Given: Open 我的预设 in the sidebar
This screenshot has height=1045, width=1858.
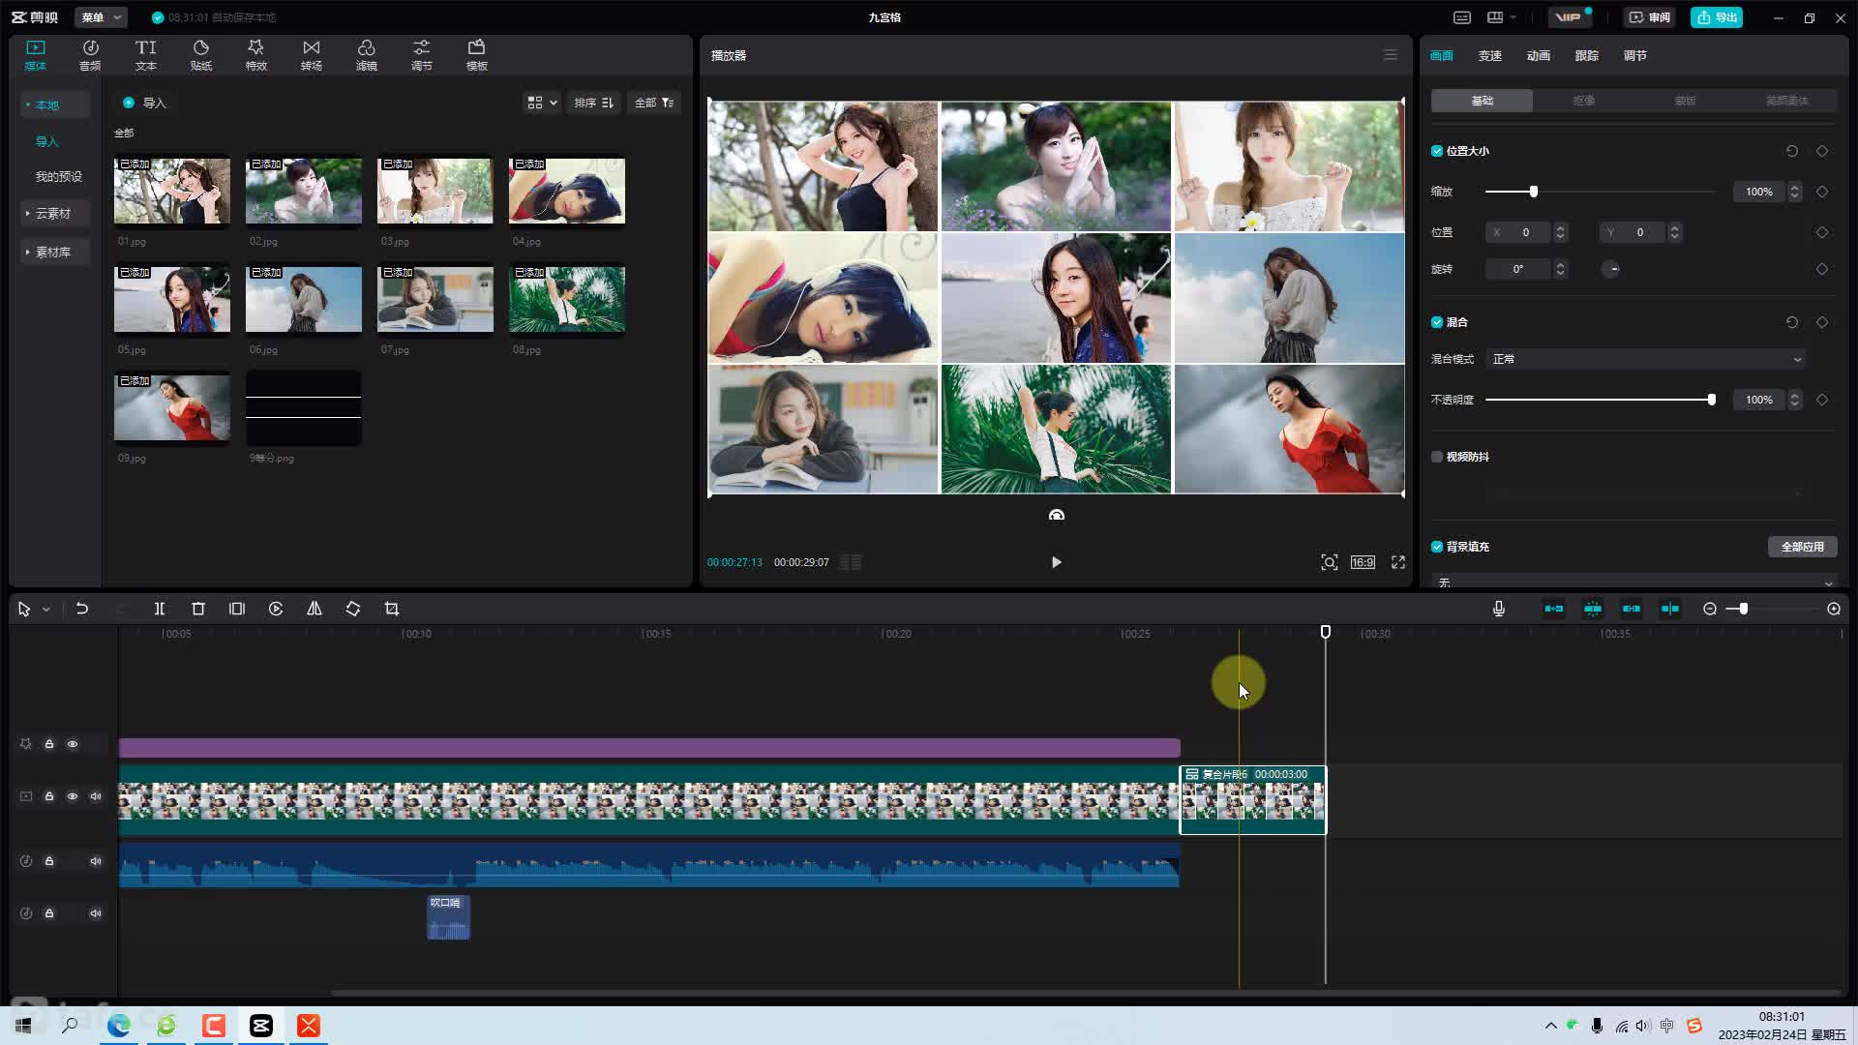Looking at the screenshot, I should (59, 176).
